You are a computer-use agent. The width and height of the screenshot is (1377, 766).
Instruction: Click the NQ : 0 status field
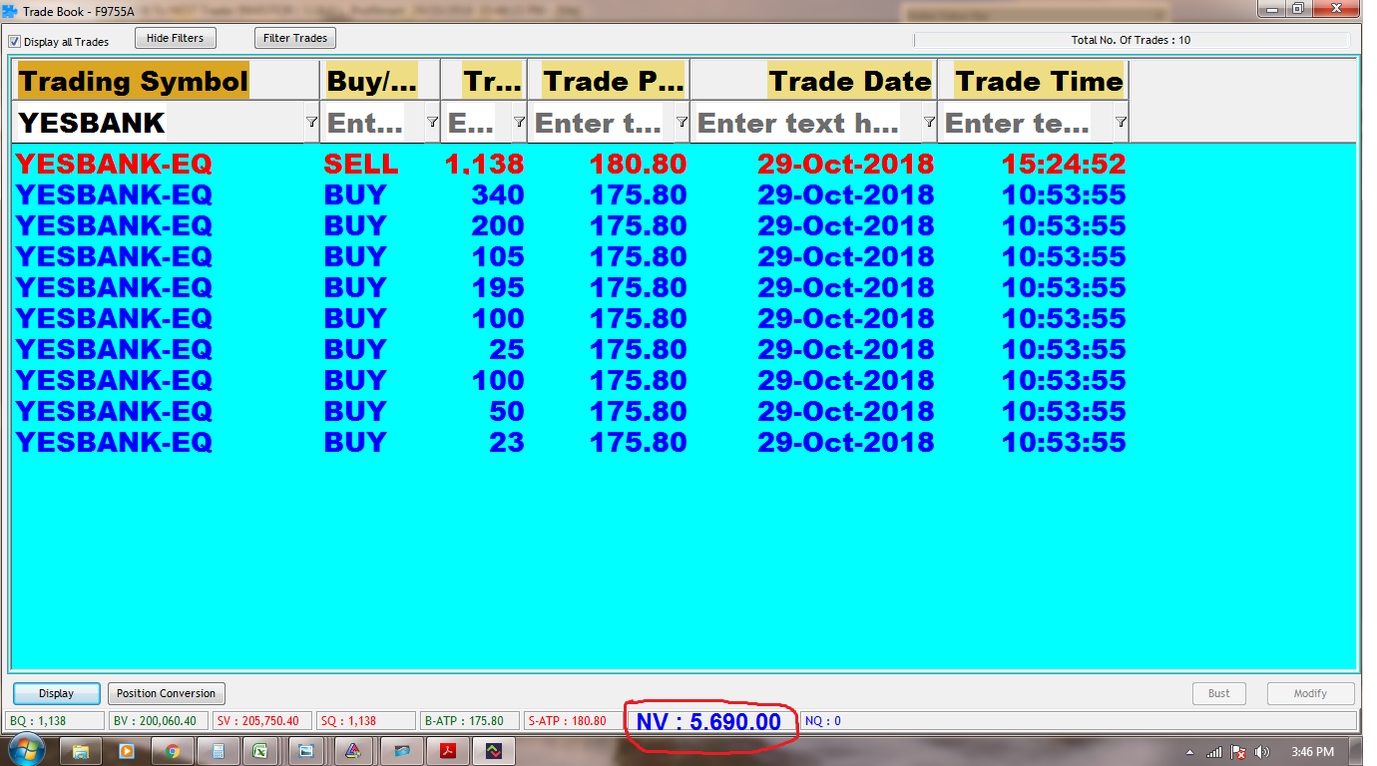click(1079, 721)
